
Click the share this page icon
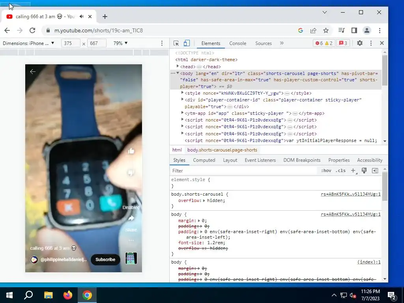[x=313, y=30]
